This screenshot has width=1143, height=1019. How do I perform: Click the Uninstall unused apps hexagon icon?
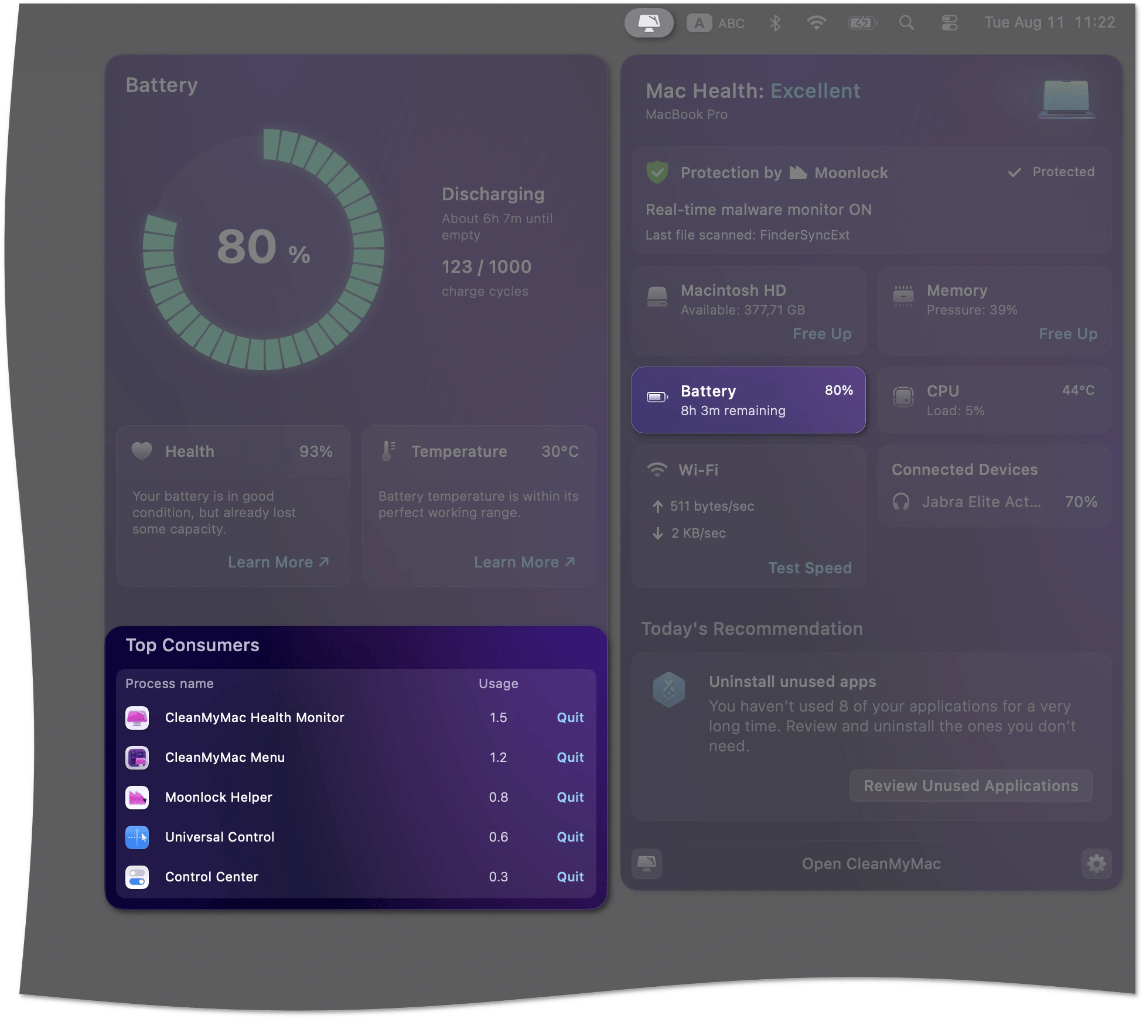(x=669, y=689)
